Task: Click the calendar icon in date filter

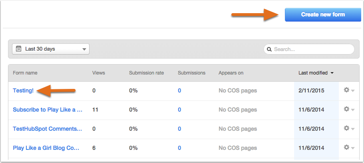Action: [x=18, y=49]
